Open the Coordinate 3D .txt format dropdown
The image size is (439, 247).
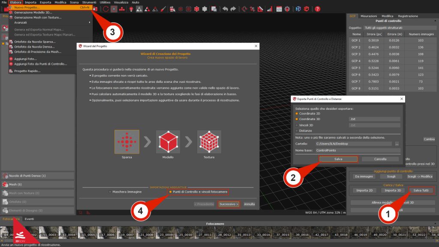[x=374, y=119]
